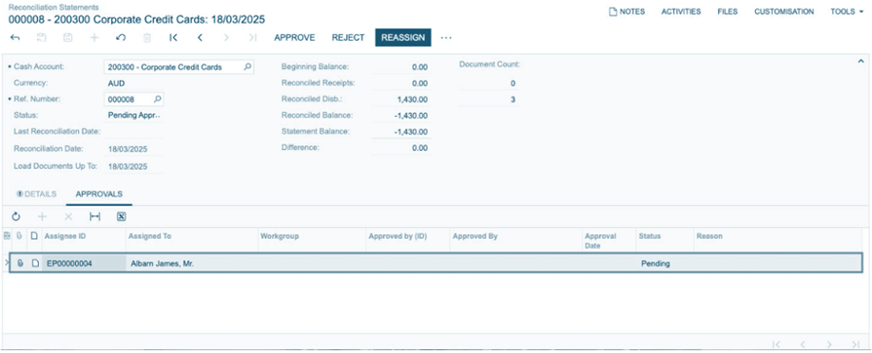872x353 pixels.
Task: Open the Files link
Action: 728,11
